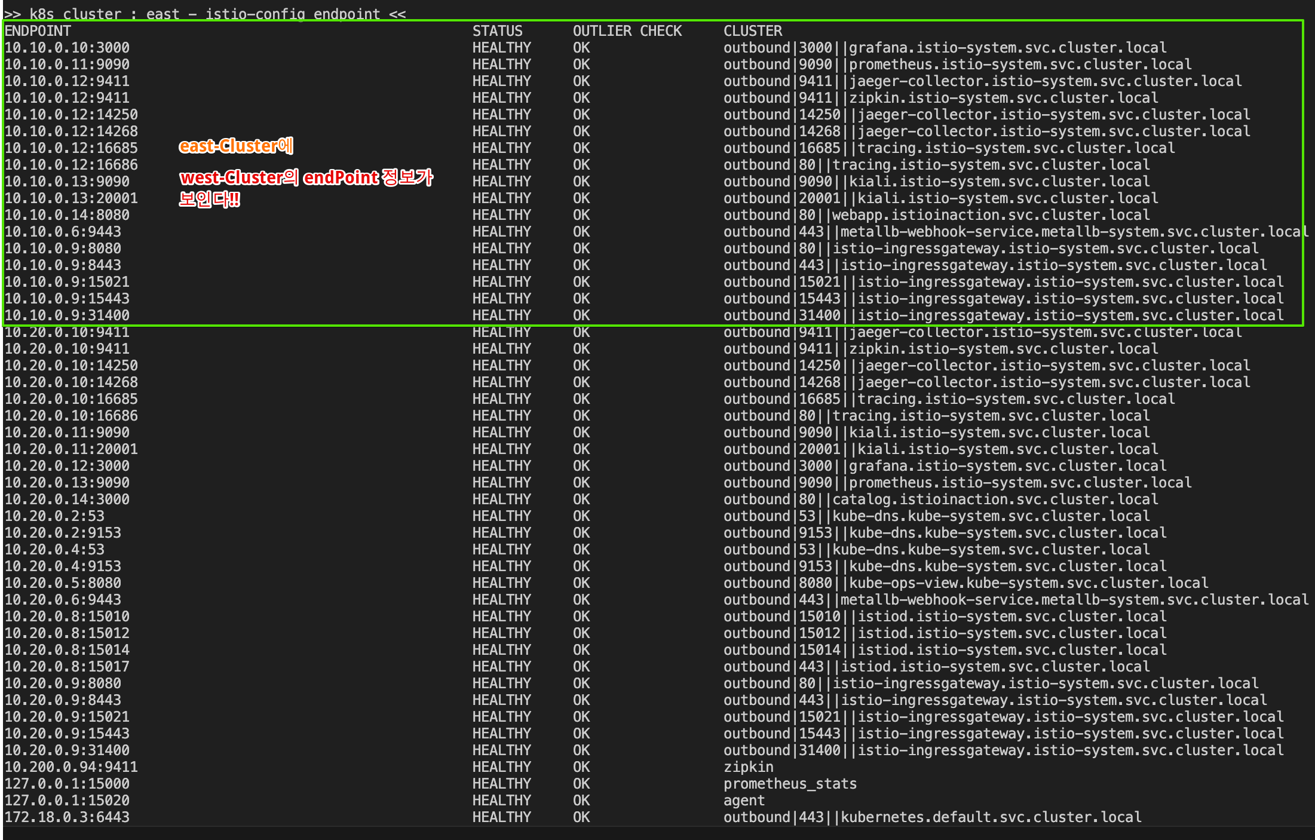Click endpoint 10.20.0.8:15010
The image size is (1315, 840).
(x=67, y=617)
